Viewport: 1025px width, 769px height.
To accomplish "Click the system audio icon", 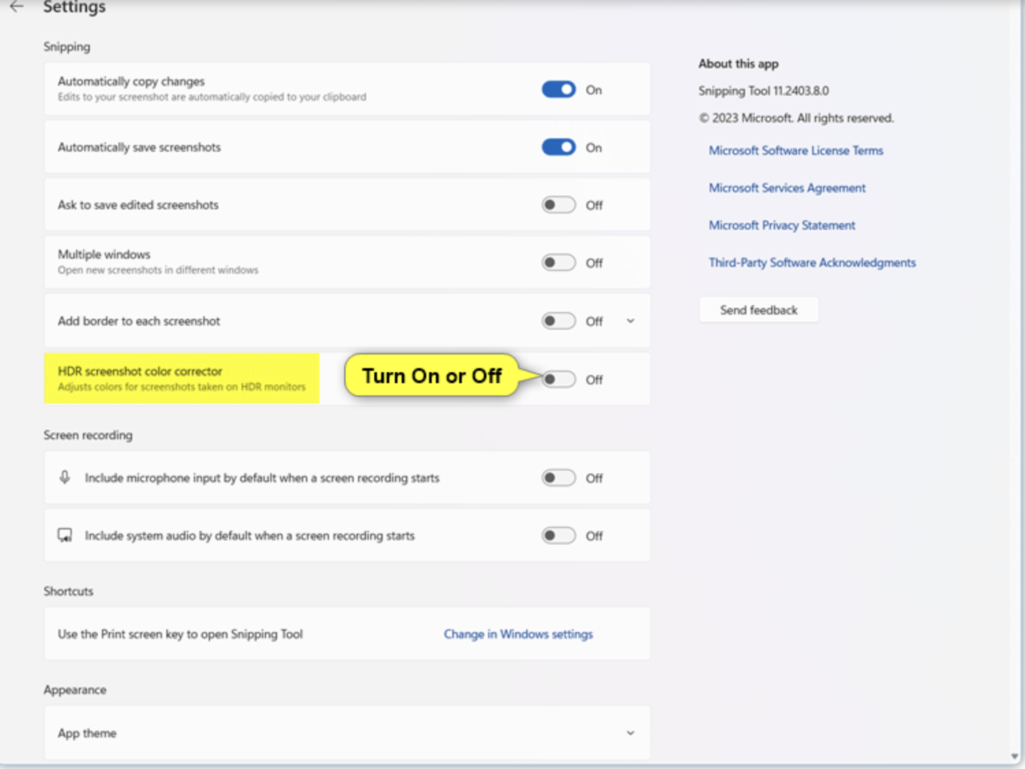I will (65, 535).
